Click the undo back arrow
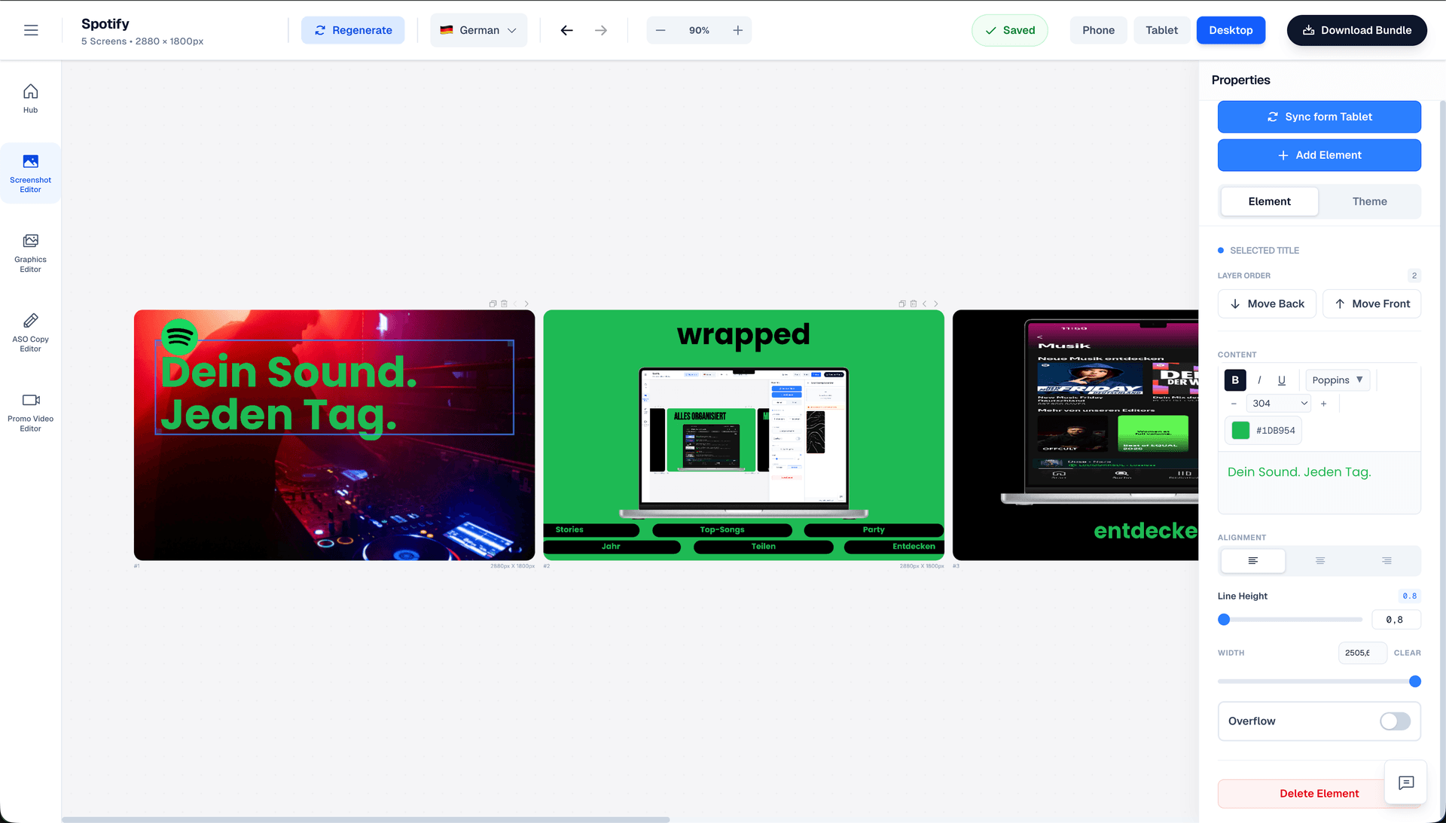Screen dimensions: 1446x823 [566, 30]
